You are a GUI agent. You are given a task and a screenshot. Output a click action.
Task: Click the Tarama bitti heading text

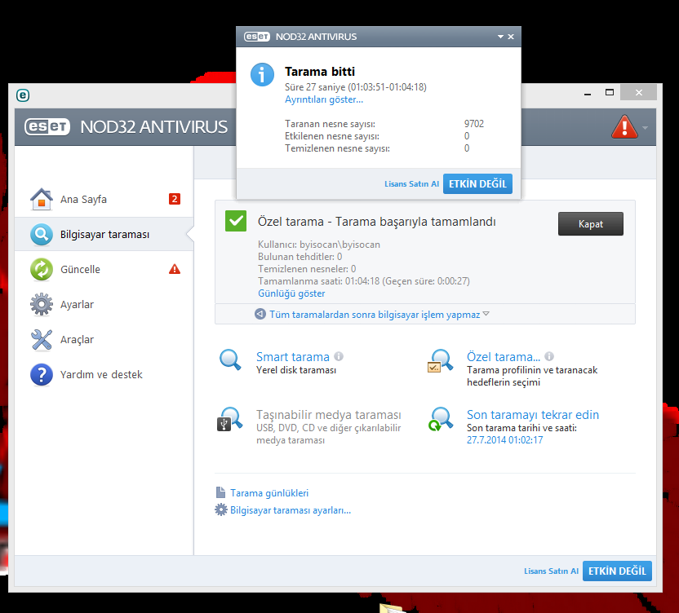coord(320,72)
